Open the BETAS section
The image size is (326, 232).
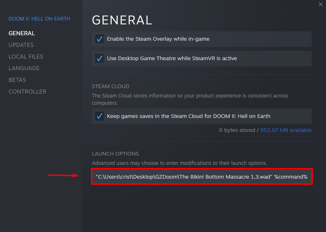17,80
